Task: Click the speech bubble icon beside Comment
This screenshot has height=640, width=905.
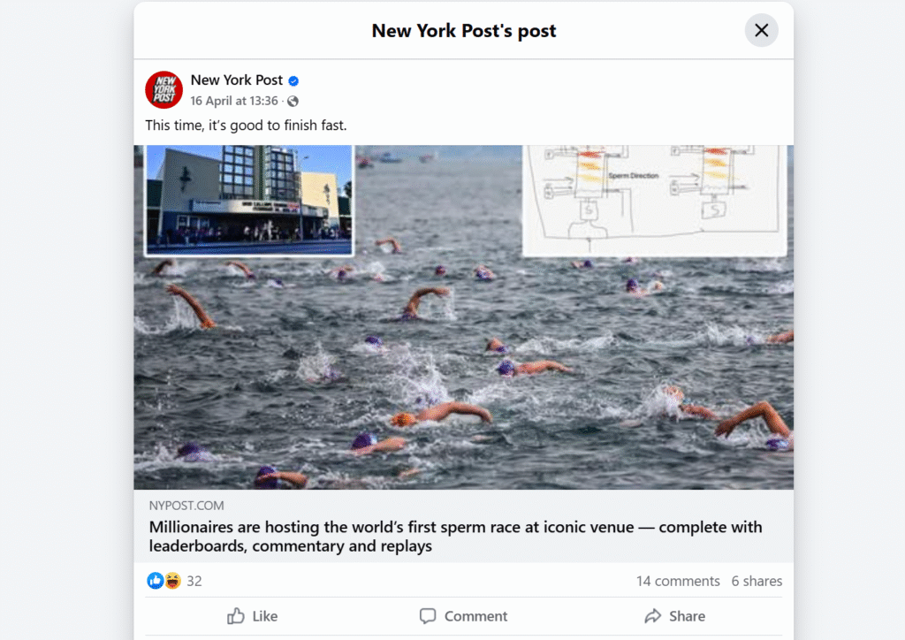Action: (428, 616)
